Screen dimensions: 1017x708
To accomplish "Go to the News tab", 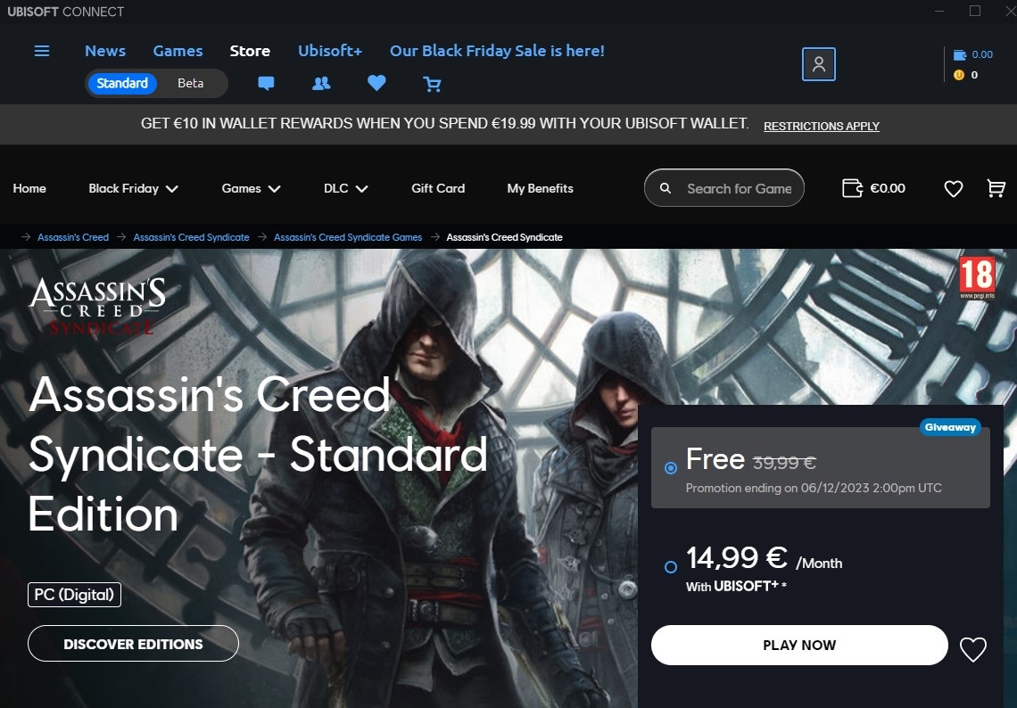I will (x=105, y=51).
